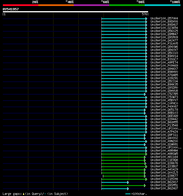Select the UniRef100_A9RHN4 label
183x196 pixels.
coord(164,151)
